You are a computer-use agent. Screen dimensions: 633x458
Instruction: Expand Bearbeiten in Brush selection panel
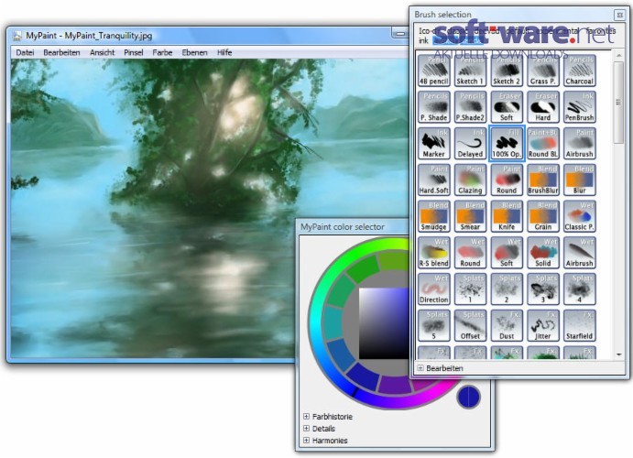coord(420,368)
